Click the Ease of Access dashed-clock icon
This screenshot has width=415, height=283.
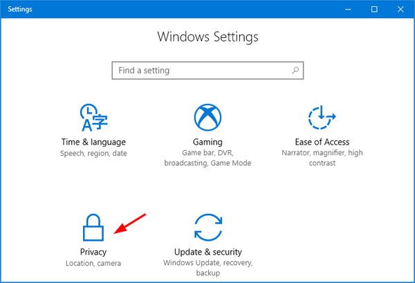click(321, 118)
